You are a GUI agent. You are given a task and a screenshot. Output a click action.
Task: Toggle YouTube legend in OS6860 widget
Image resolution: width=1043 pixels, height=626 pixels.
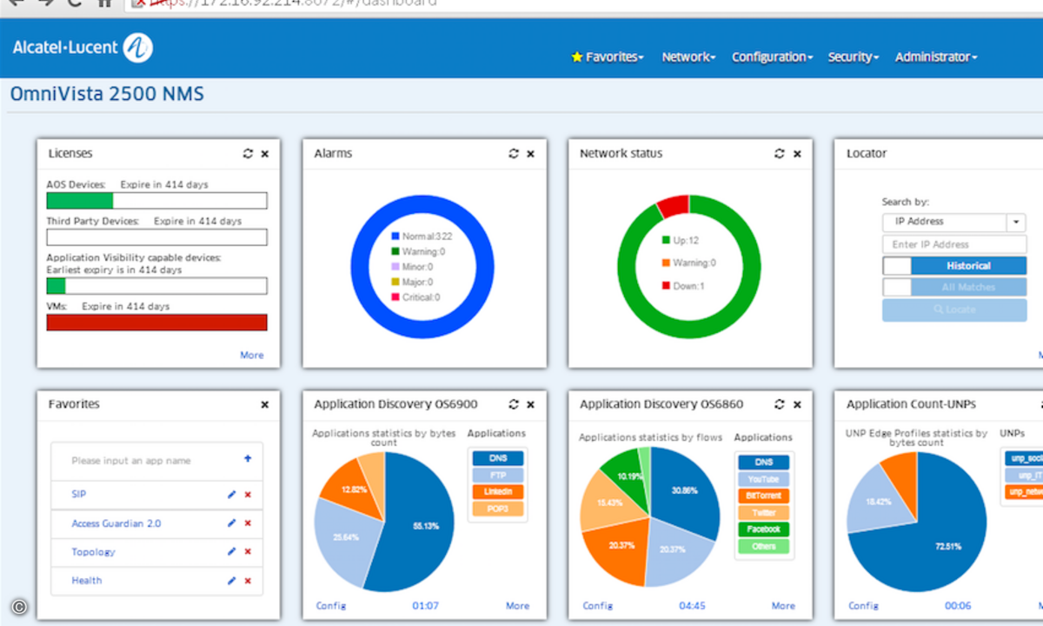tap(764, 479)
